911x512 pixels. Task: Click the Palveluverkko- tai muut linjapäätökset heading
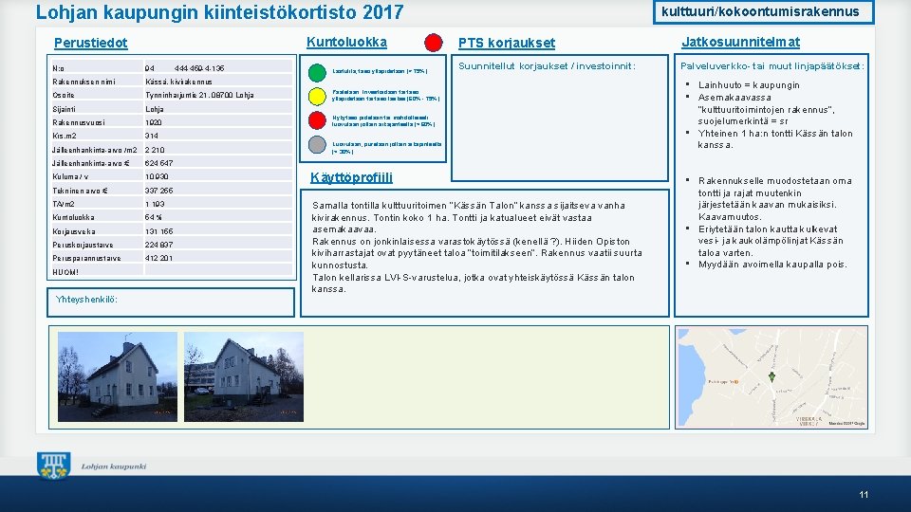pyautogui.click(x=772, y=66)
